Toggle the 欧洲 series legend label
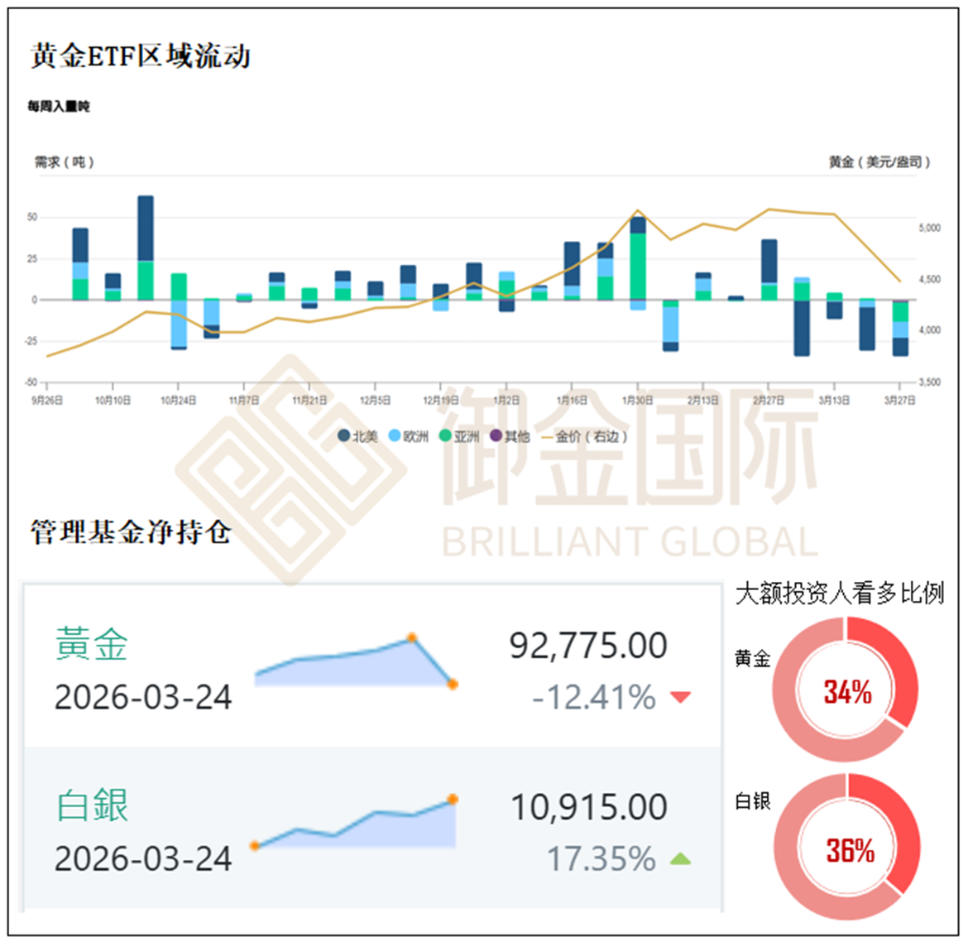Viewport: 968px width, 942px height. pyautogui.click(x=416, y=436)
